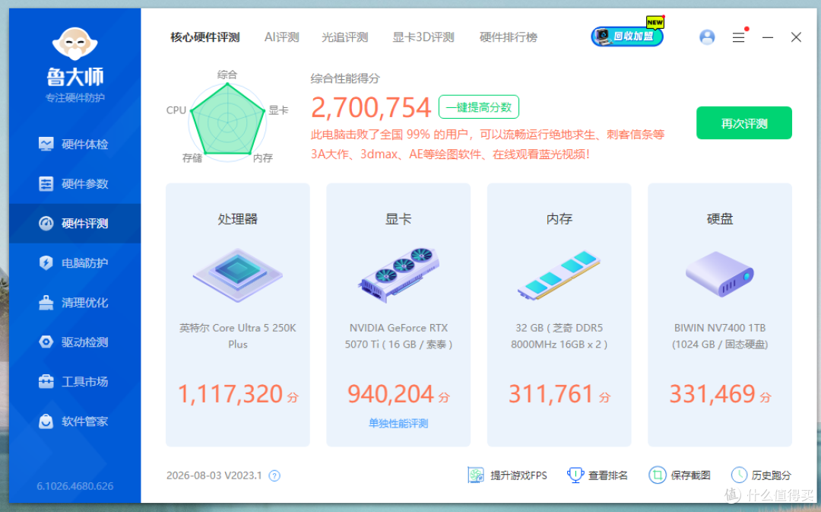Click the 鲁大师 logo avatar
The height and width of the screenshot is (512, 821).
coord(74,43)
